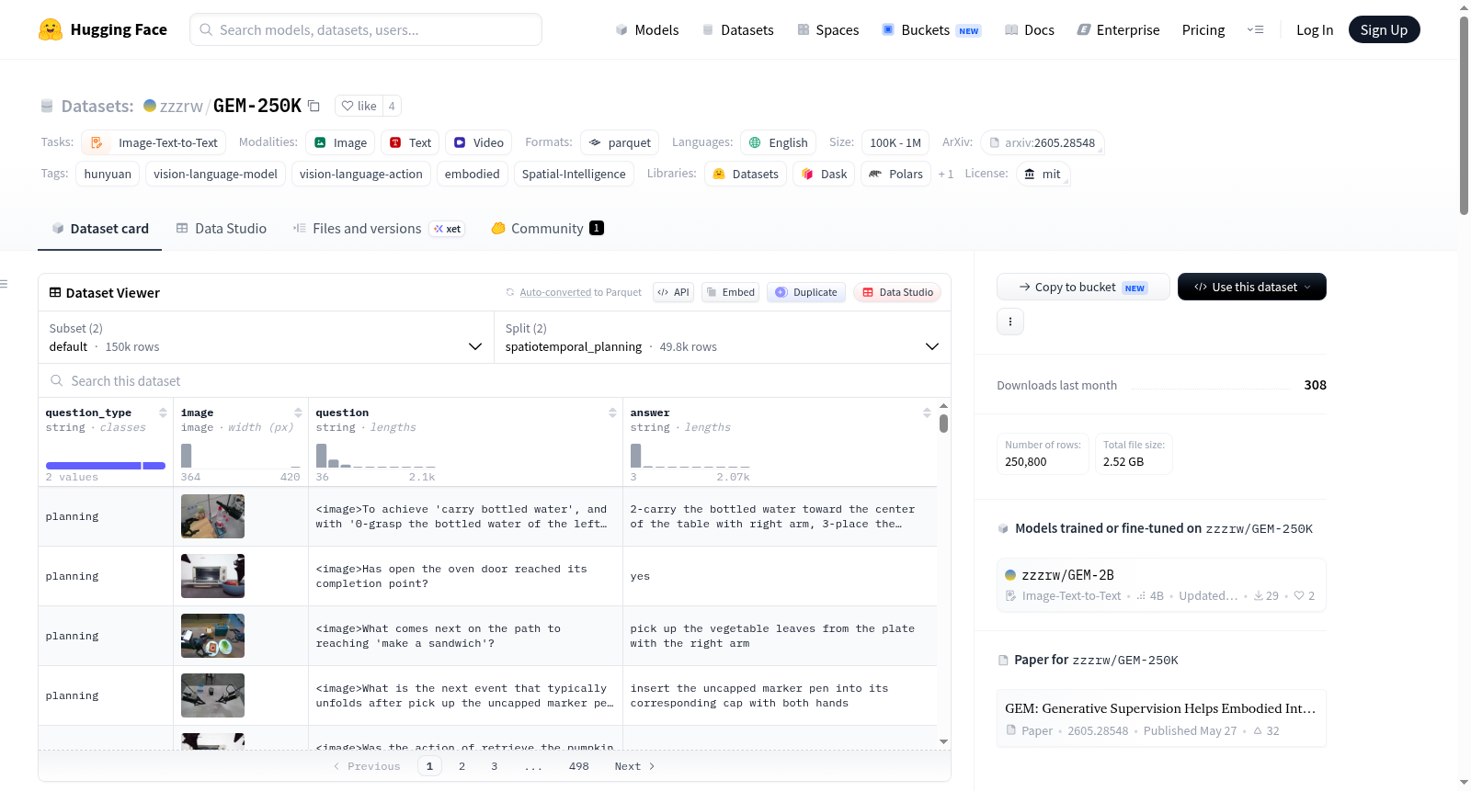The height and width of the screenshot is (791, 1471).
Task: Filter by the Text modality tag
Action: 410,142
